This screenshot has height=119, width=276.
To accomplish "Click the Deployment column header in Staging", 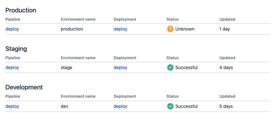I will pos(125,58).
